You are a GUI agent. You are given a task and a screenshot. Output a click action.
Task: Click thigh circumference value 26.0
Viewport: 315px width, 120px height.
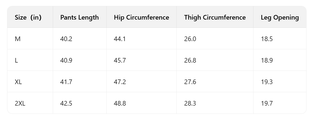tap(190, 39)
